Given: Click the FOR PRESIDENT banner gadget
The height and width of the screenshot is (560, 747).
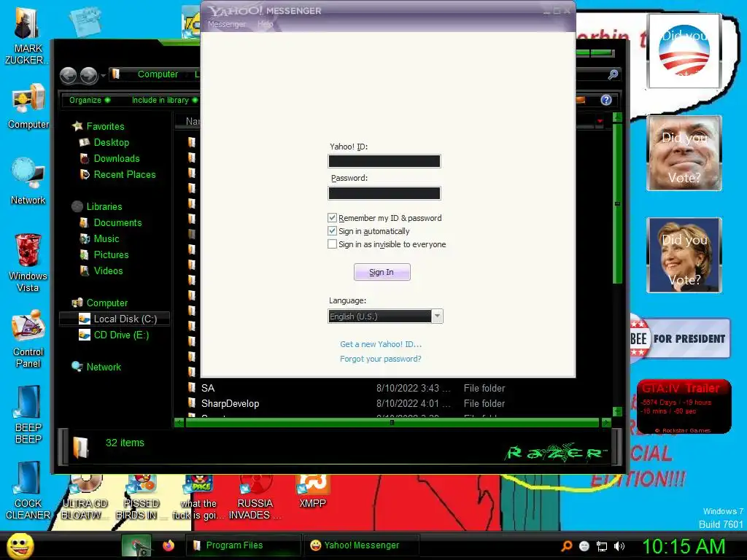Looking at the screenshot, I should pyautogui.click(x=681, y=338).
